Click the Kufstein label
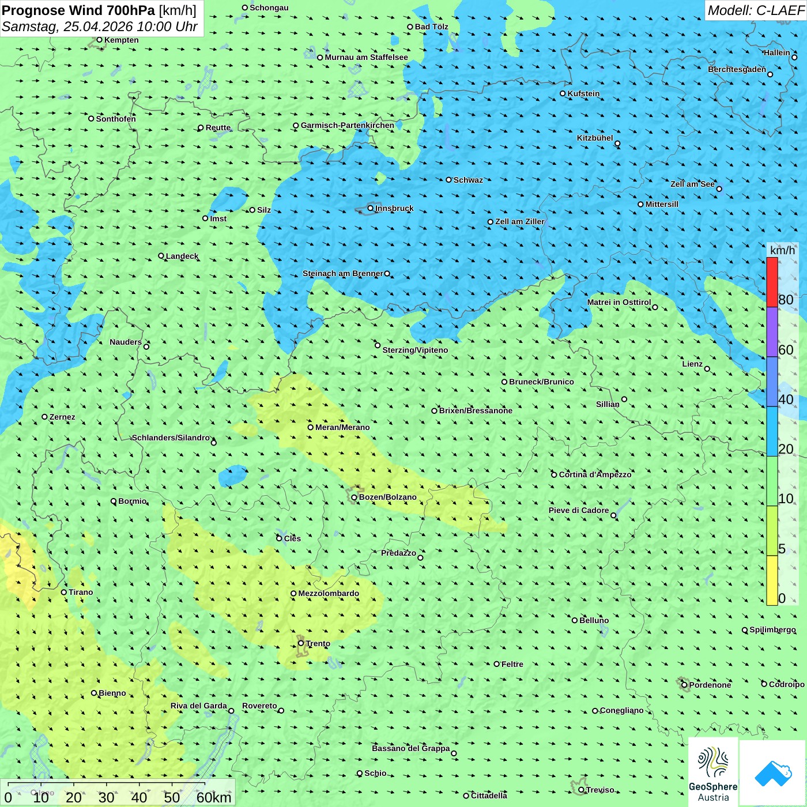This screenshot has width=807, height=807. 583,93
